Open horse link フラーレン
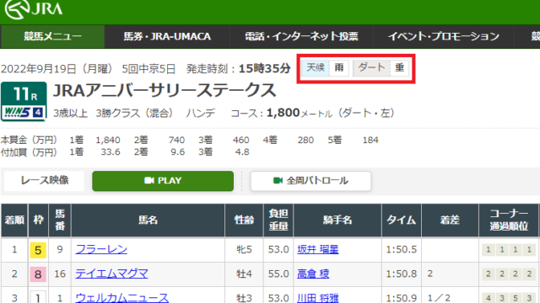Image resolution: width=540 pixels, height=303 pixels. click(101, 249)
